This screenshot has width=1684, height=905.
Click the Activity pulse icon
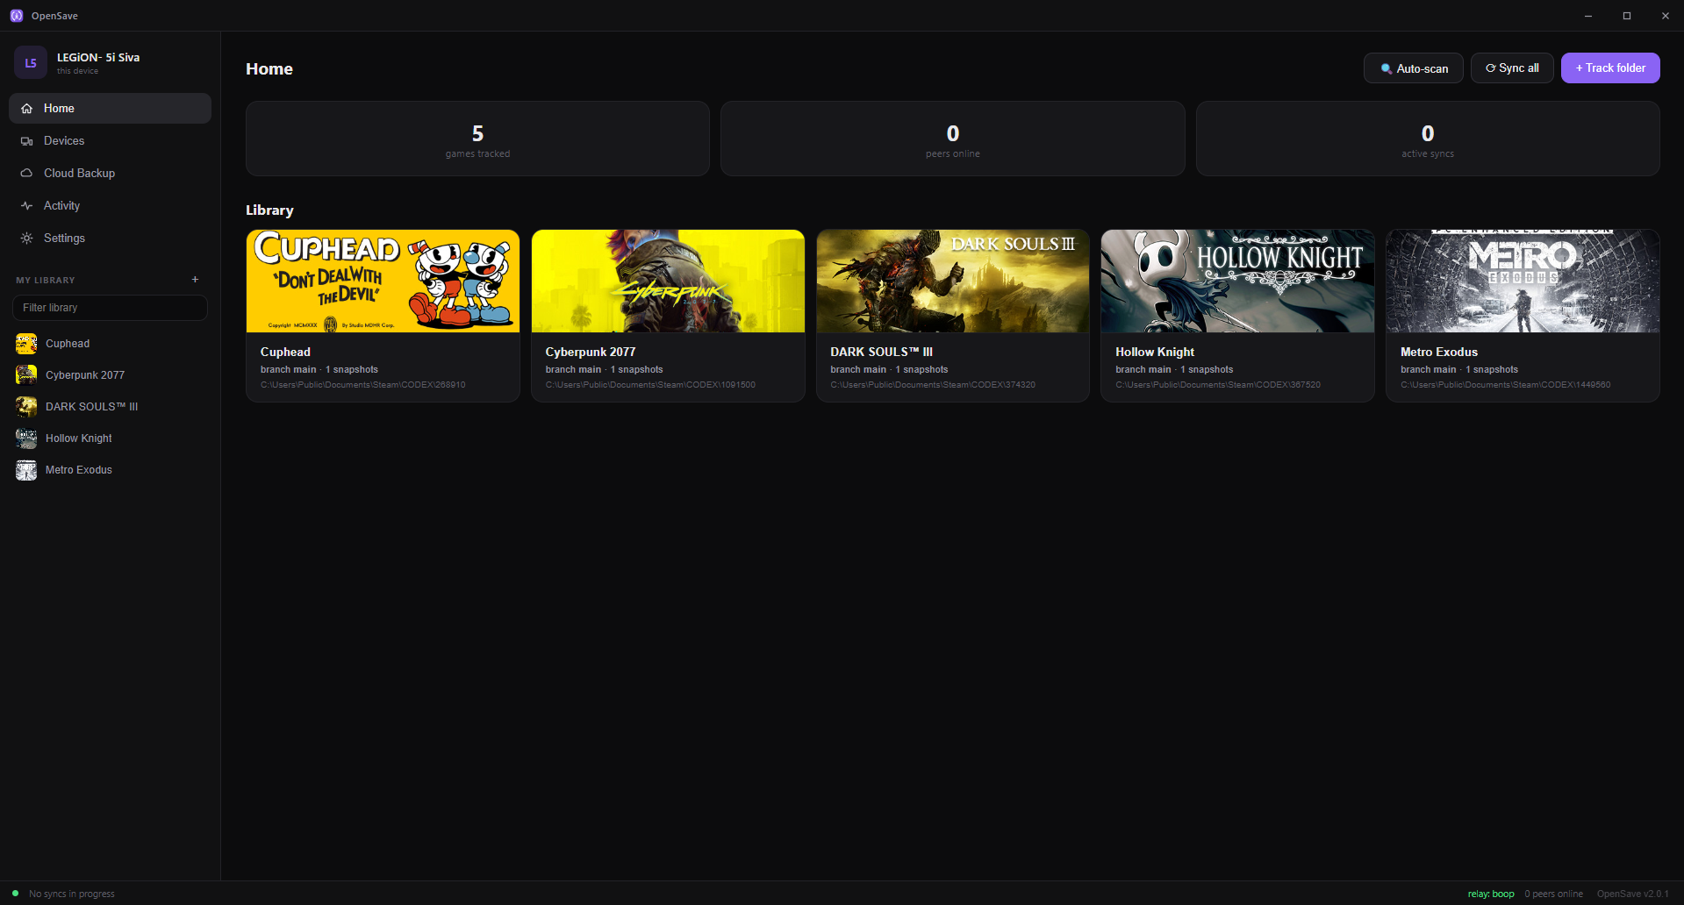click(26, 206)
